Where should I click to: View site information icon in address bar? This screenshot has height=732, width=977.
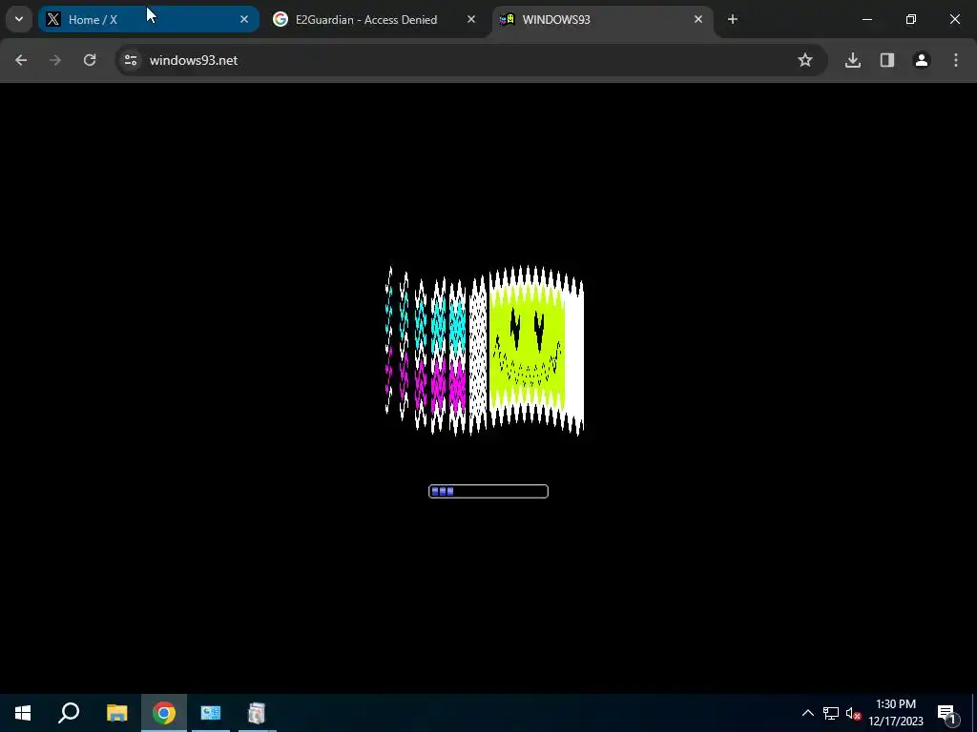(x=130, y=60)
